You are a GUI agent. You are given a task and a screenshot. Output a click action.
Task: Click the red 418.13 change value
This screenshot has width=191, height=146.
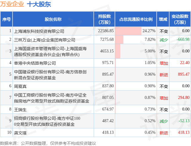[184, 133]
